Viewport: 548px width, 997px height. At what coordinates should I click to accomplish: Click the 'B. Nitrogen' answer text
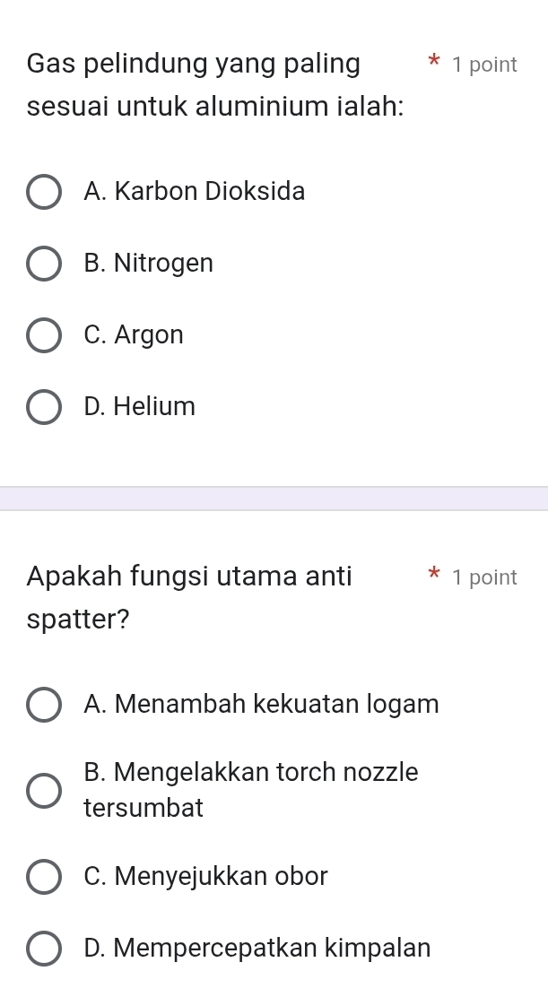tap(148, 264)
